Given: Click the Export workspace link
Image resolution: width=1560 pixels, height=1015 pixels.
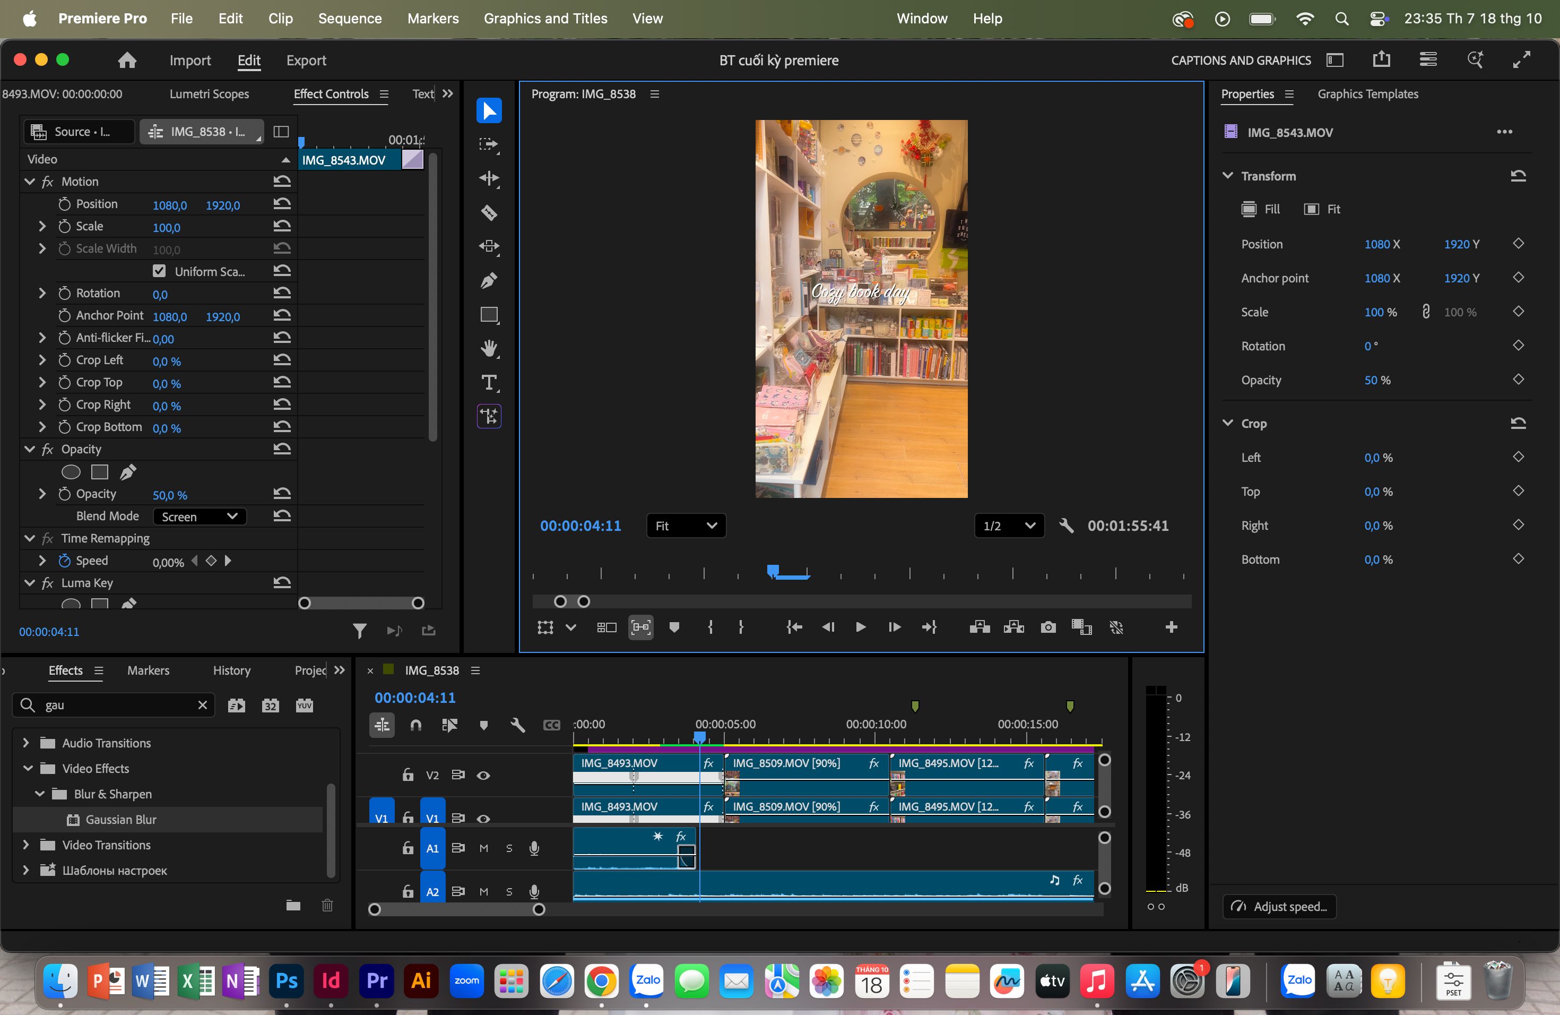Looking at the screenshot, I should [306, 61].
